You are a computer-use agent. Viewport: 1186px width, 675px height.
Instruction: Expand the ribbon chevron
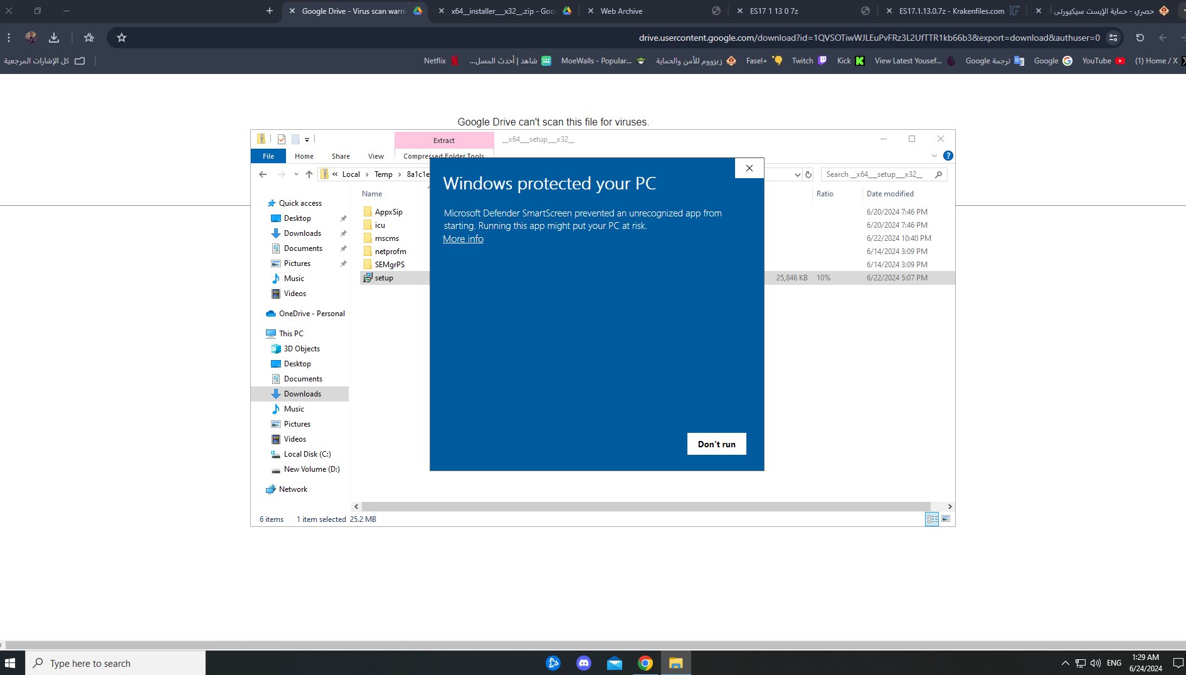coord(934,156)
